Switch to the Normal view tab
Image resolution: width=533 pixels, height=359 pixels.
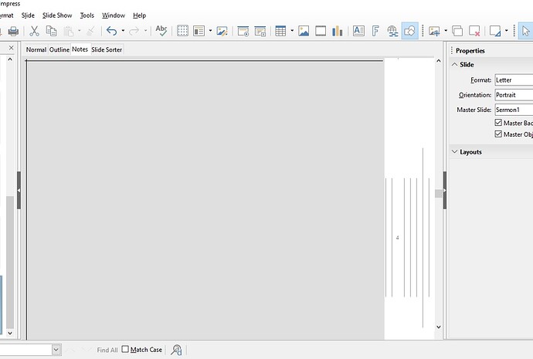(36, 49)
